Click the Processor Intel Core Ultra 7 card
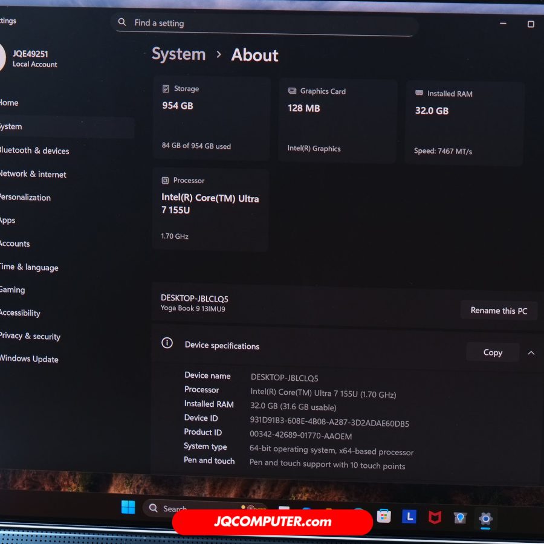The image size is (544, 544). coord(210,209)
